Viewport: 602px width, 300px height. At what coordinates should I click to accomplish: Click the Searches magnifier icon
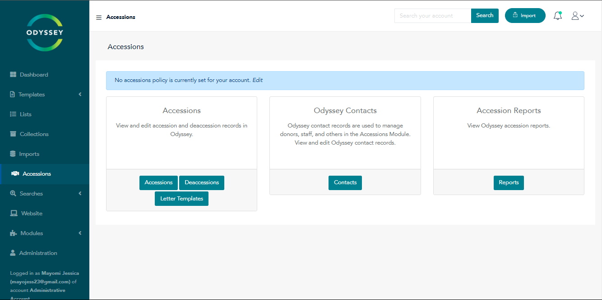[x=13, y=194]
